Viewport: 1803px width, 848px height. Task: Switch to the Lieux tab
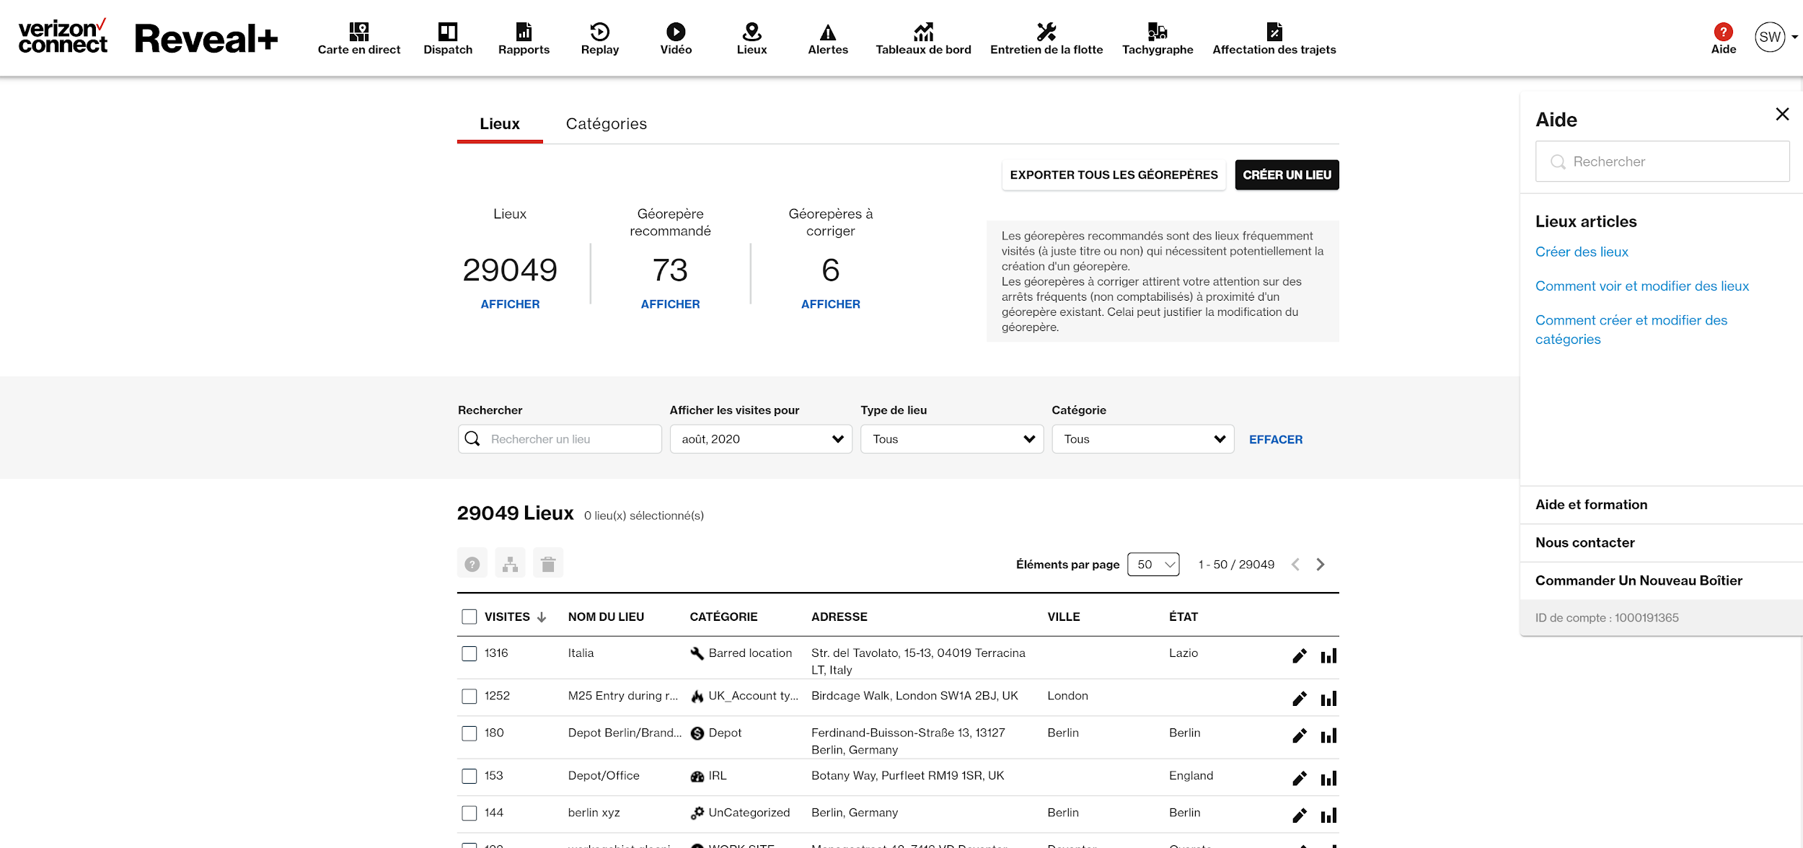(500, 124)
